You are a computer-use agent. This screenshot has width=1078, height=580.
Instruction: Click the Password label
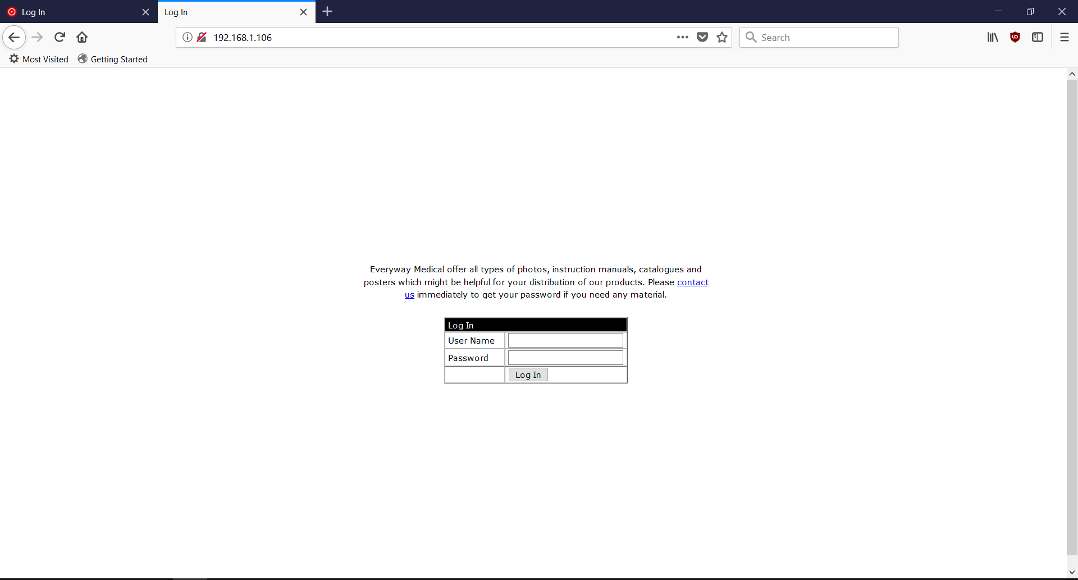point(468,358)
